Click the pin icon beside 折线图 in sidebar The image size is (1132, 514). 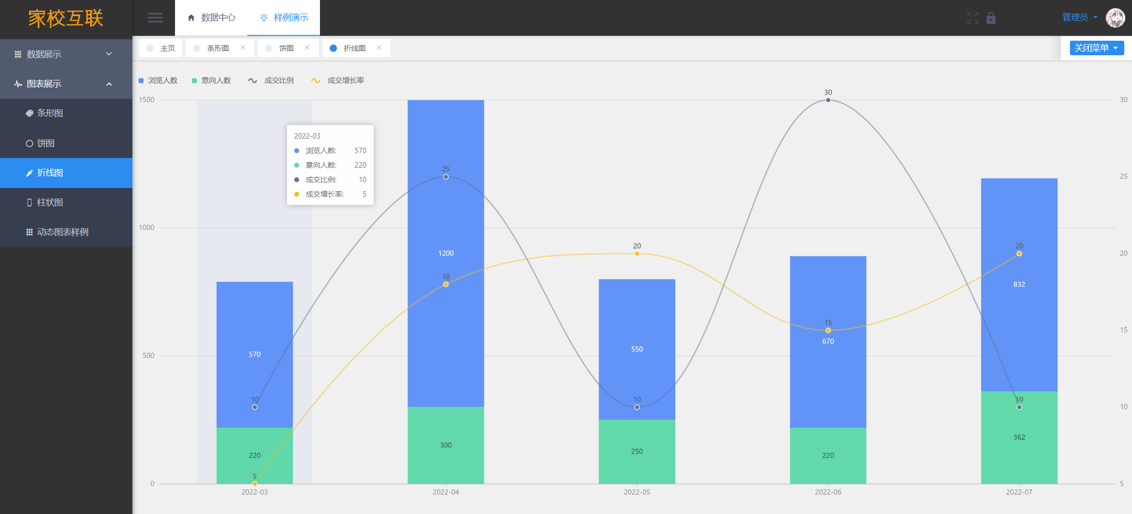tap(30, 173)
